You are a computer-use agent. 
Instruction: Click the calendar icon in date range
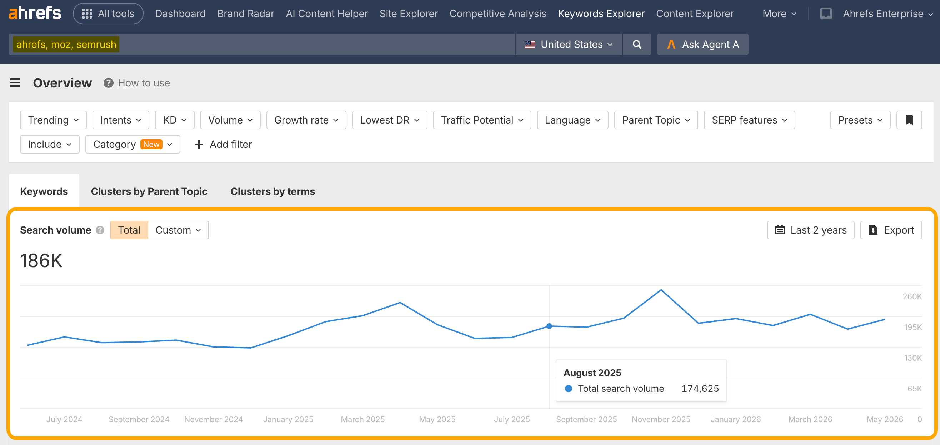(780, 230)
